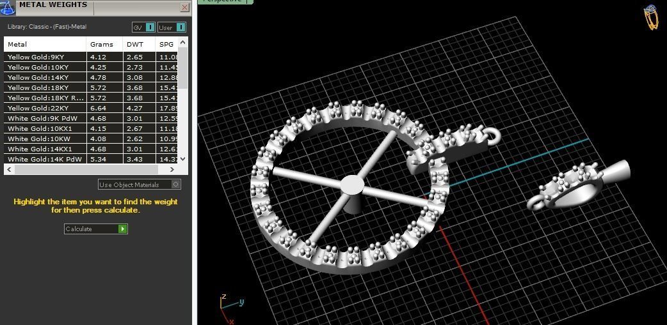Click the 6.64 grams value
Viewport: 667px width, 325px height.
[x=99, y=108]
